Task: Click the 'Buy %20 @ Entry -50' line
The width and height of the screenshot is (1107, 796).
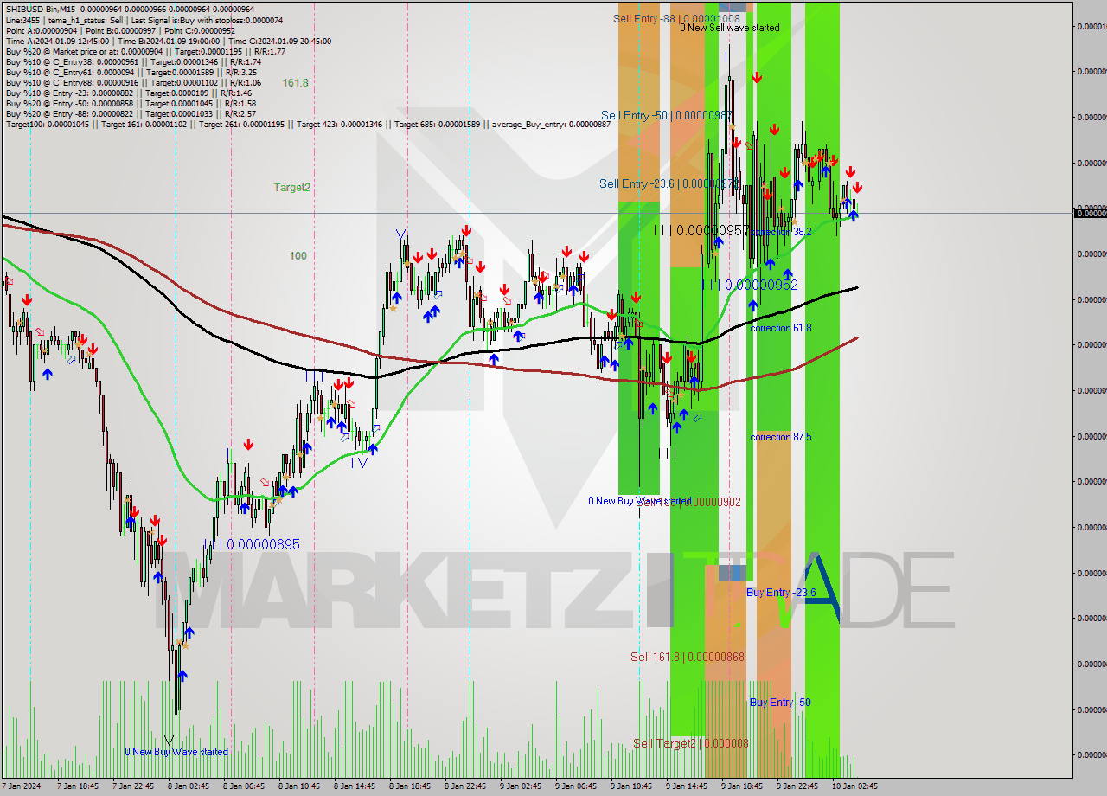Action: point(131,103)
